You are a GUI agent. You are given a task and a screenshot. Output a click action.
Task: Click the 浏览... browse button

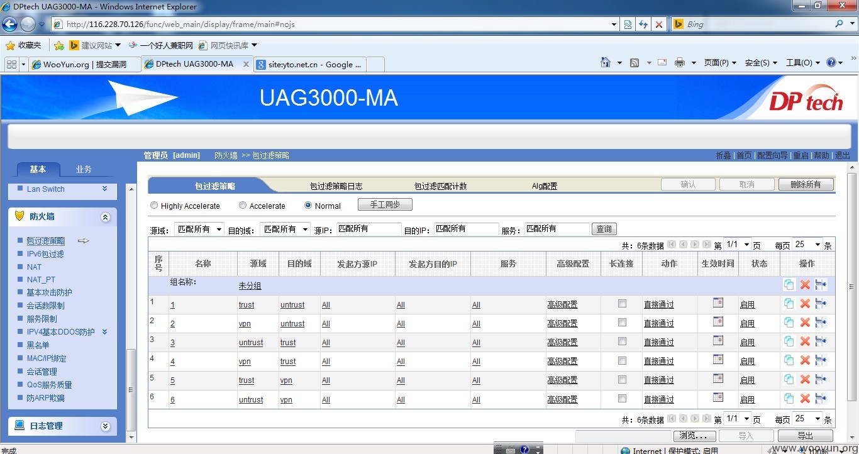(x=694, y=436)
